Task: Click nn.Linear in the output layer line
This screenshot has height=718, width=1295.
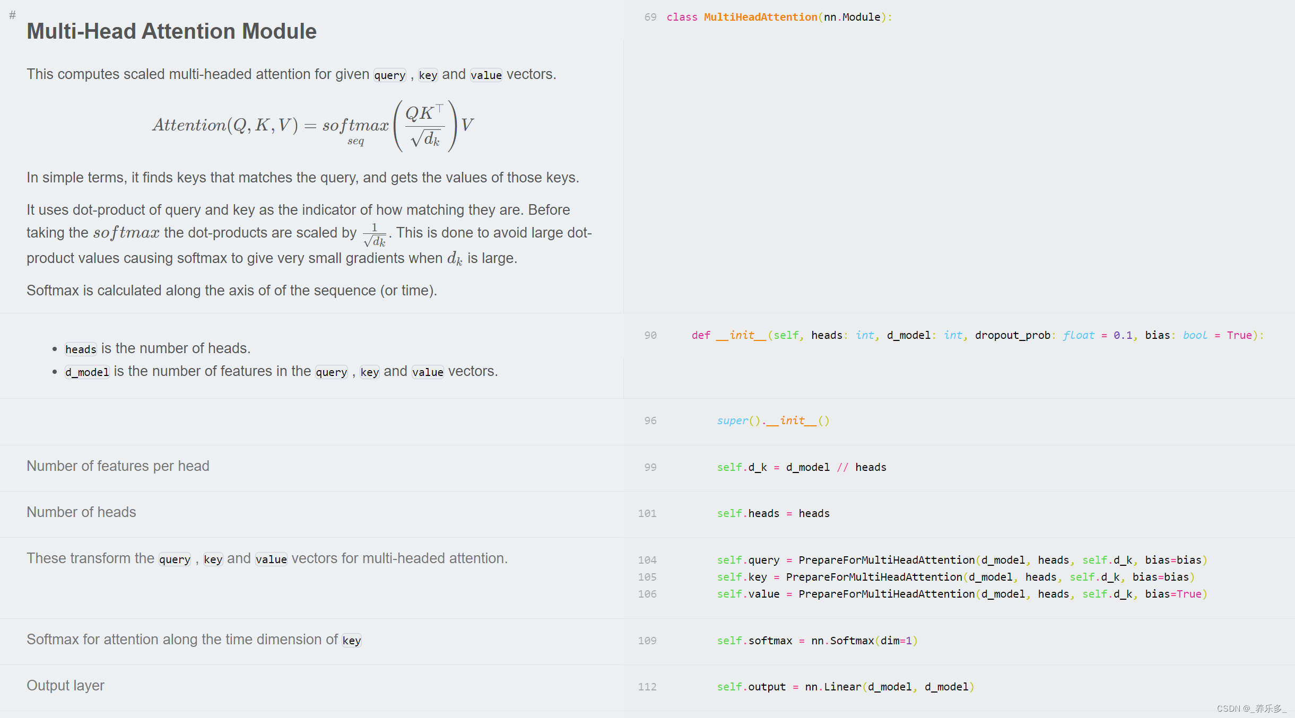Action: point(832,687)
